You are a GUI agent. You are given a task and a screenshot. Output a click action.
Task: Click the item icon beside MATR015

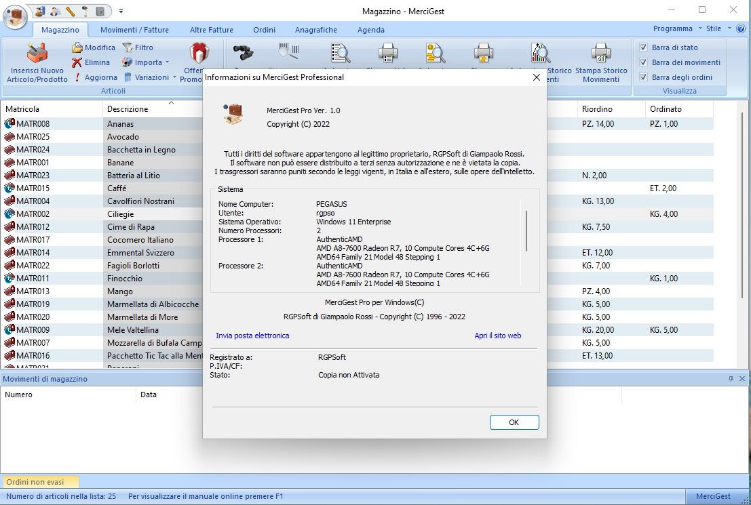click(x=9, y=188)
